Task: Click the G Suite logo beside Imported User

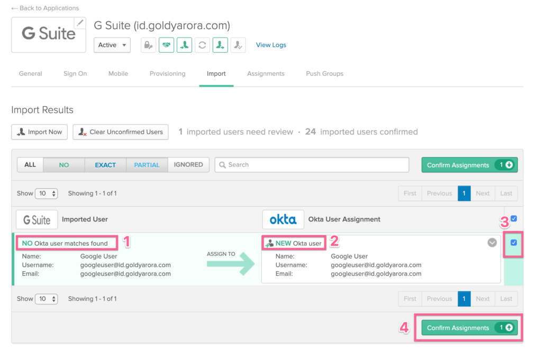Action: coord(37,219)
